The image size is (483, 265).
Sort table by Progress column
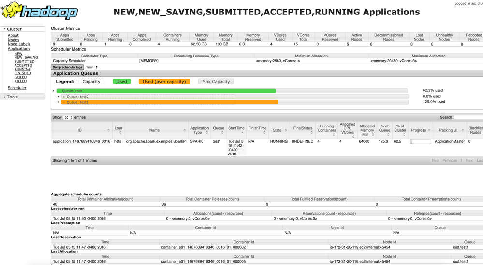421,130
